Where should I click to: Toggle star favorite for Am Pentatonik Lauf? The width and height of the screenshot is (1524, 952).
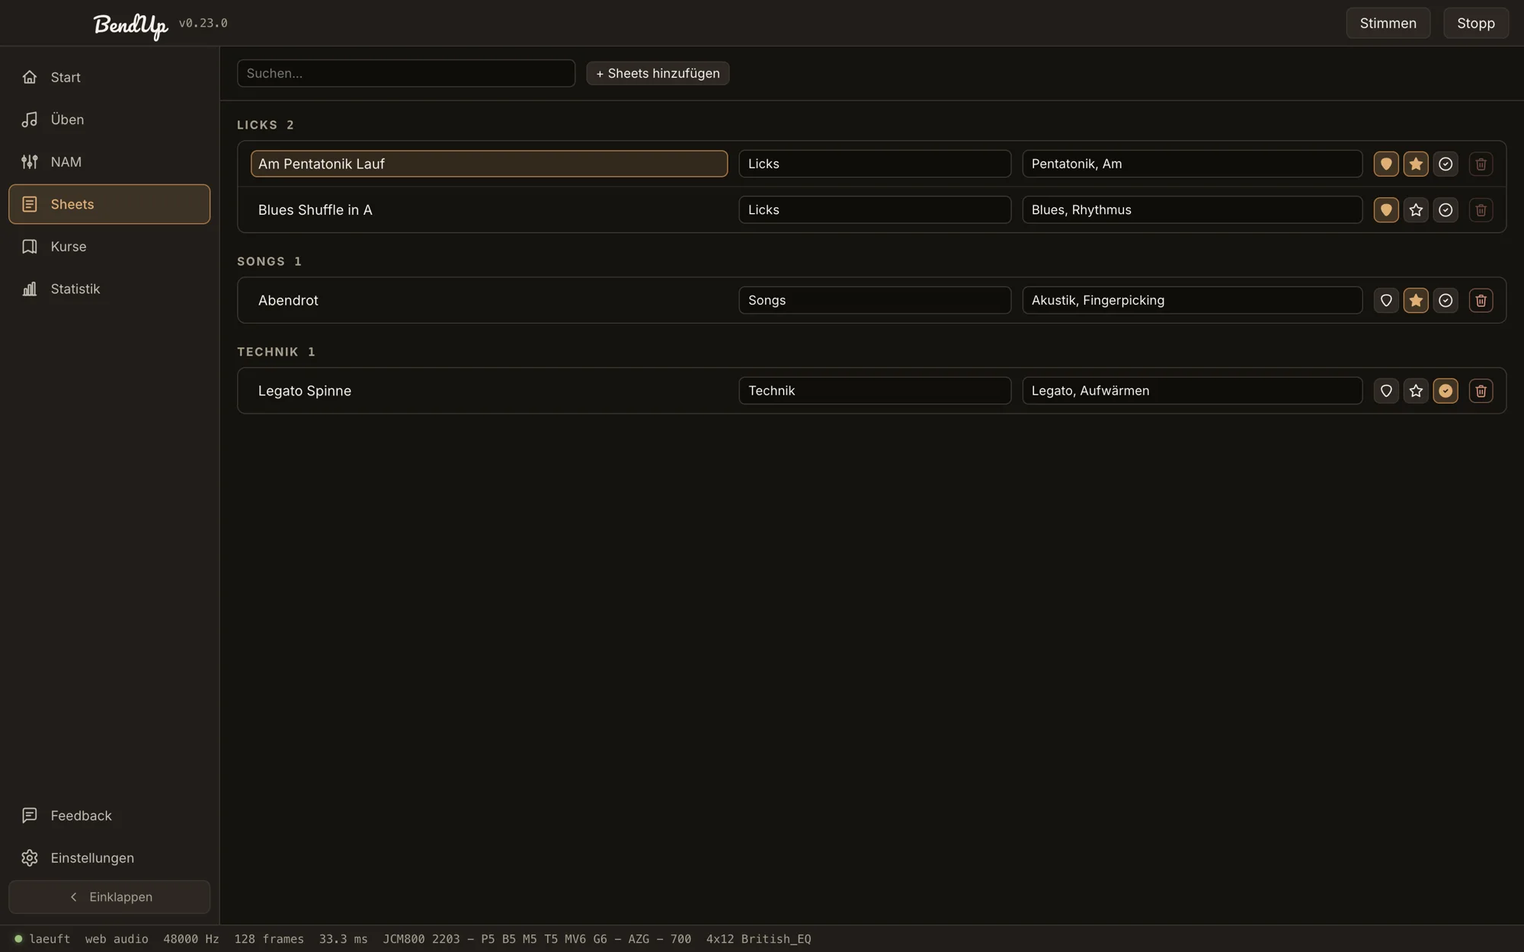[x=1416, y=164]
